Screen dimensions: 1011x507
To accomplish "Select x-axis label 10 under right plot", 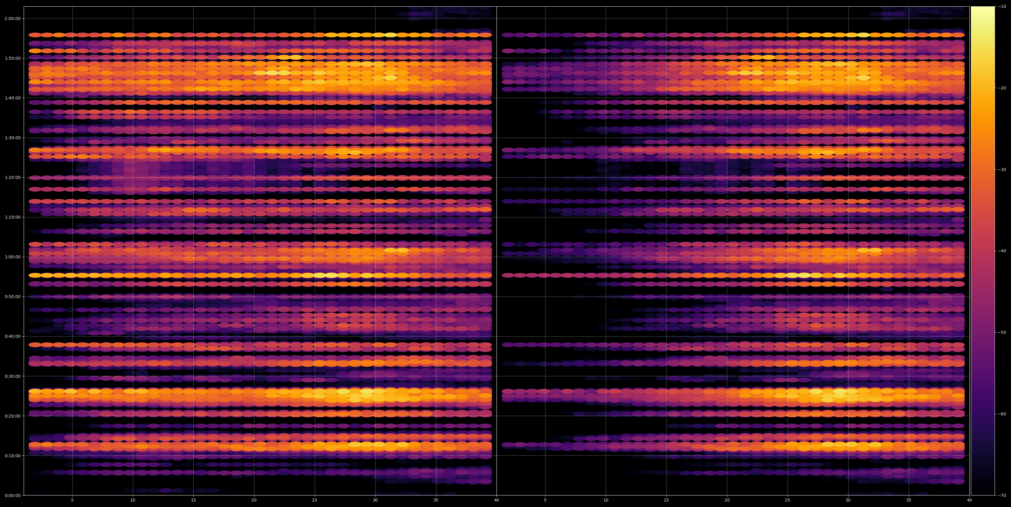I will pos(606,500).
